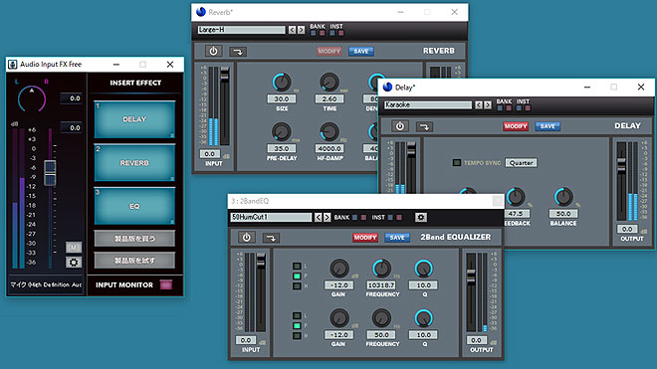Select next preset after 50HumCut1
The image size is (657, 369).
point(327,217)
